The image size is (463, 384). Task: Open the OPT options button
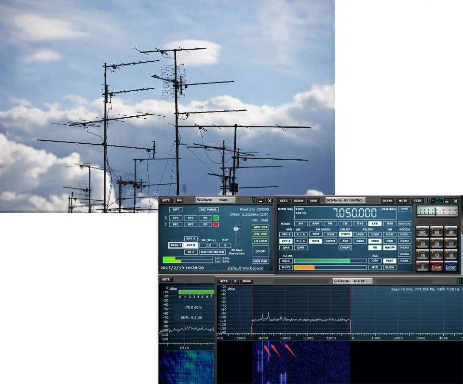[176, 210]
